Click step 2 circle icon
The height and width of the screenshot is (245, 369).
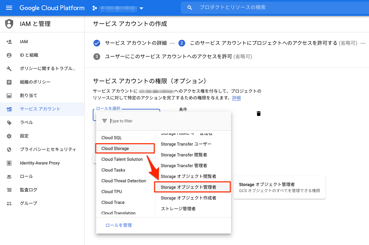[182, 43]
